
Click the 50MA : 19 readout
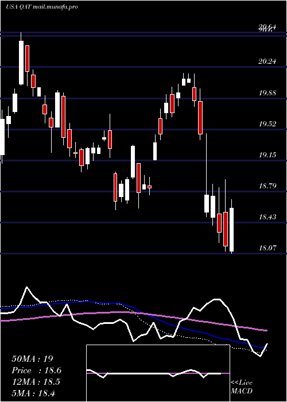pos(32,359)
